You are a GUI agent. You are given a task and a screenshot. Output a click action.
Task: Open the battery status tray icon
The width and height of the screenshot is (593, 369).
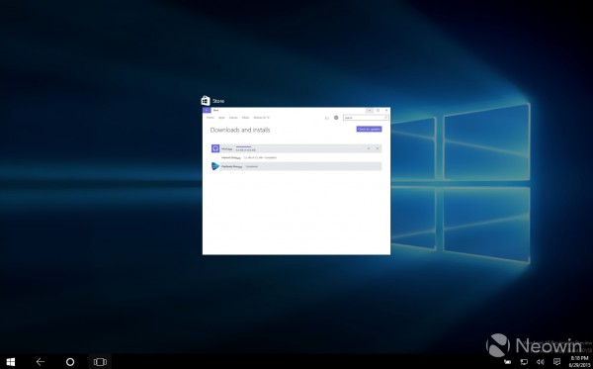pos(508,362)
